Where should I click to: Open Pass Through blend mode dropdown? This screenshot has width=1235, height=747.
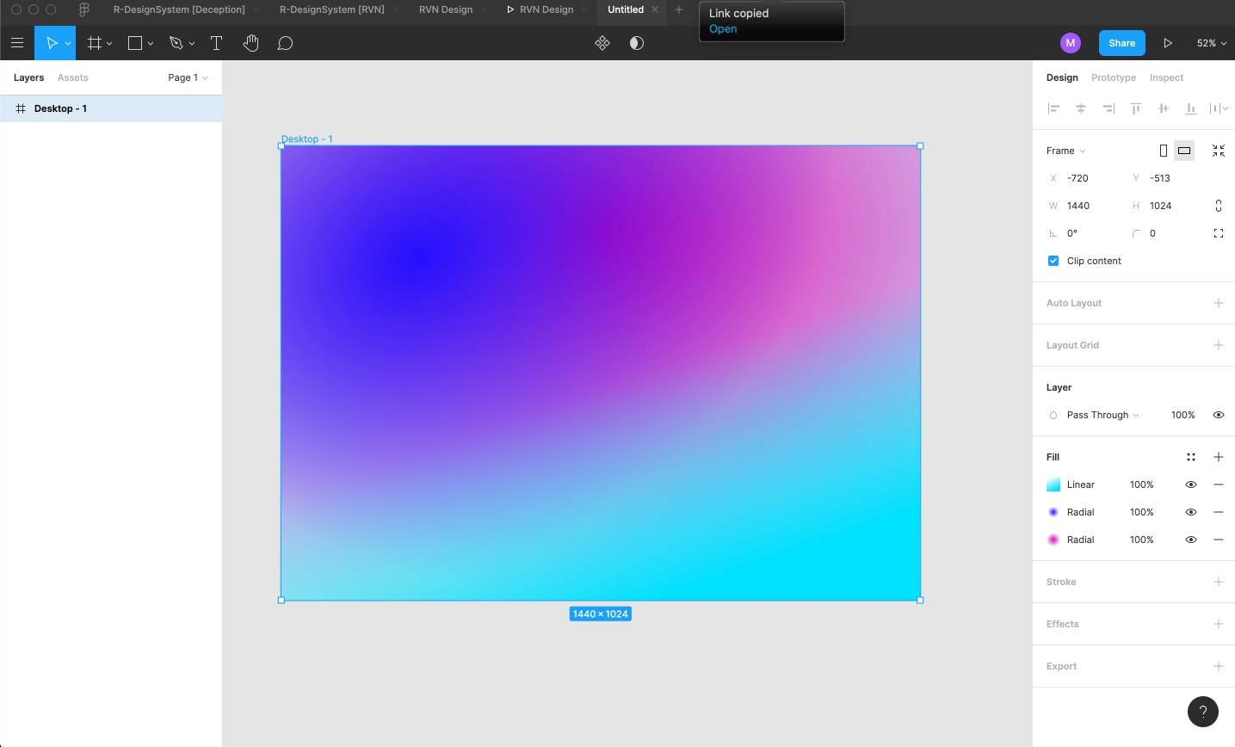point(1102,415)
